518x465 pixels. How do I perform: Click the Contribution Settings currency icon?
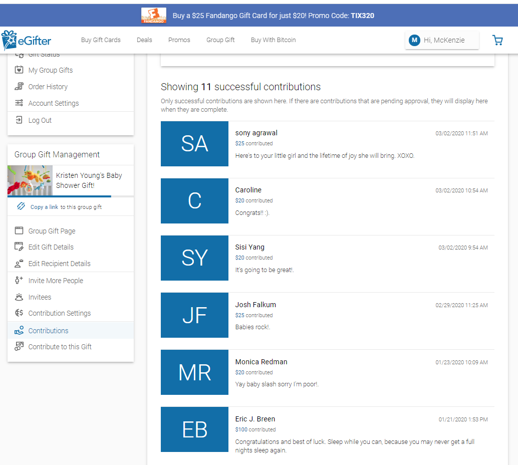[19, 313]
